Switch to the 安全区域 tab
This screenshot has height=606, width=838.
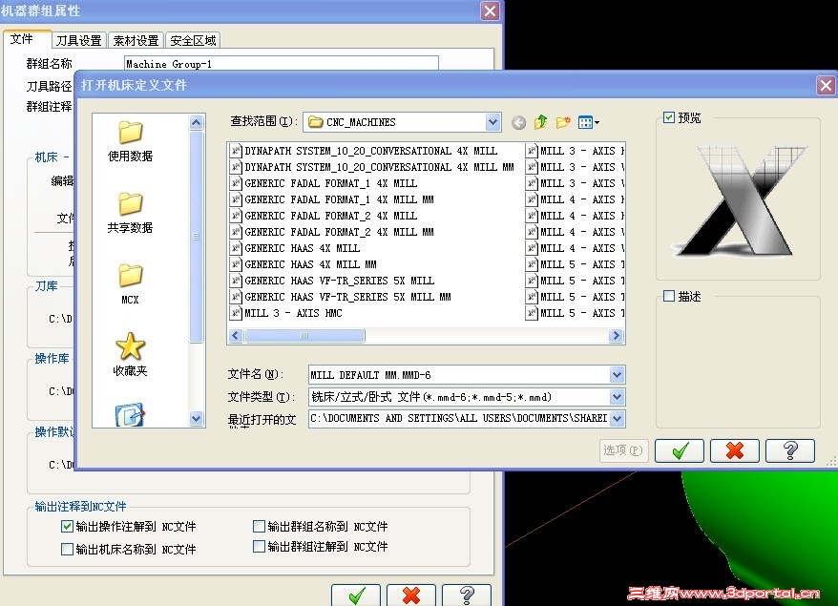click(x=193, y=41)
